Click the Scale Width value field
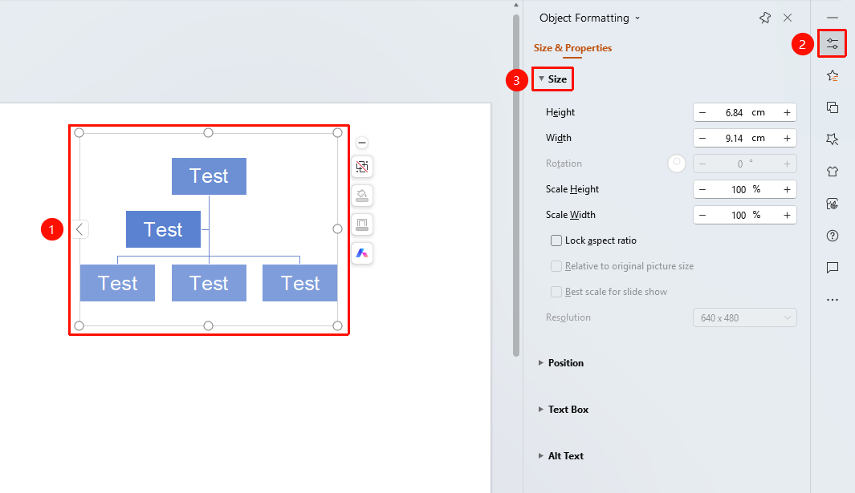Image resolution: width=855 pixels, height=493 pixels. [744, 215]
